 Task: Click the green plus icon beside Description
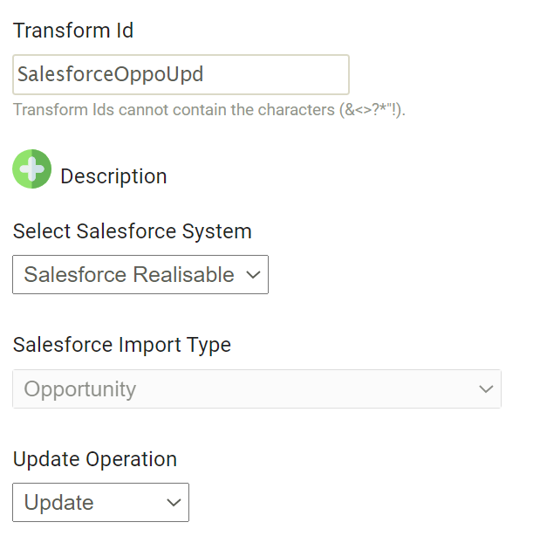(32, 168)
